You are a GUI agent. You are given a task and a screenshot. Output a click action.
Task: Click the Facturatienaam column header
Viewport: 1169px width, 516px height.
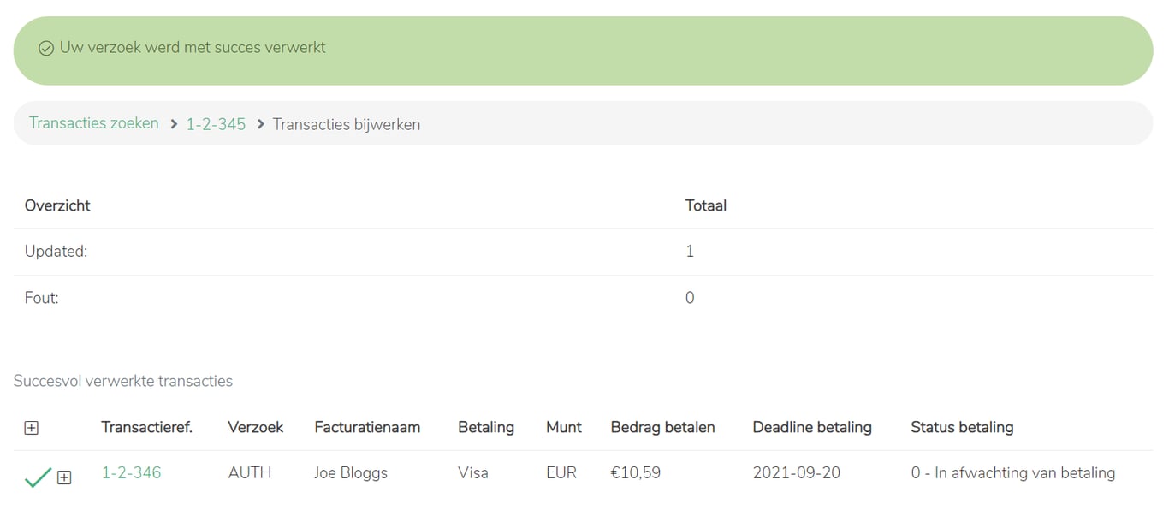[x=367, y=427]
